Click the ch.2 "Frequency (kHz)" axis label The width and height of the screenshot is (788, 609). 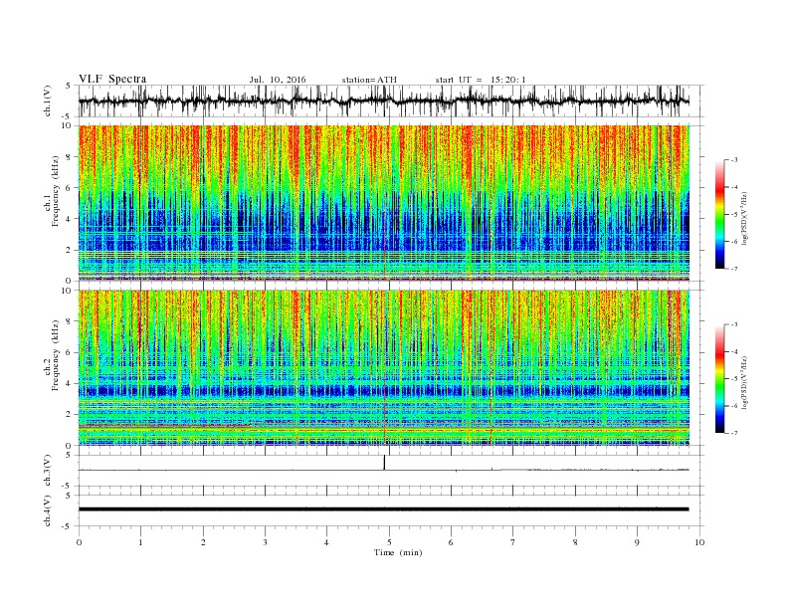point(56,355)
